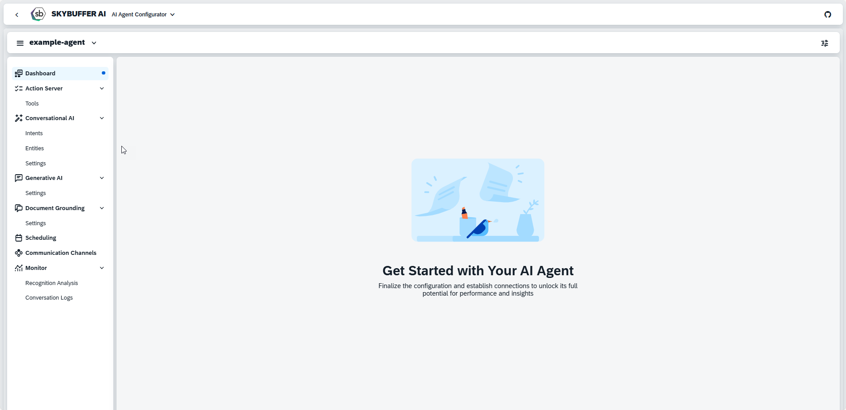This screenshot has width=846, height=410.
Task: Collapse the Monitor section chevron
Action: point(102,268)
